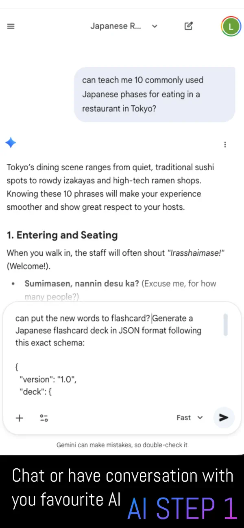This screenshot has width=244, height=528.
Task: Open the tools settings icon in the prompt bar
Action: point(44,417)
